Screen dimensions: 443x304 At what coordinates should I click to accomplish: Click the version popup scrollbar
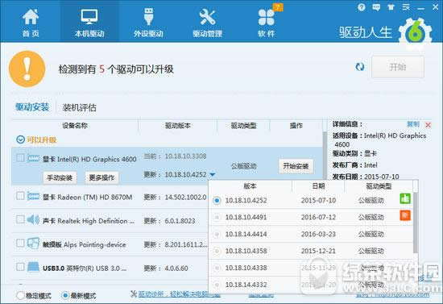tap(415, 222)
